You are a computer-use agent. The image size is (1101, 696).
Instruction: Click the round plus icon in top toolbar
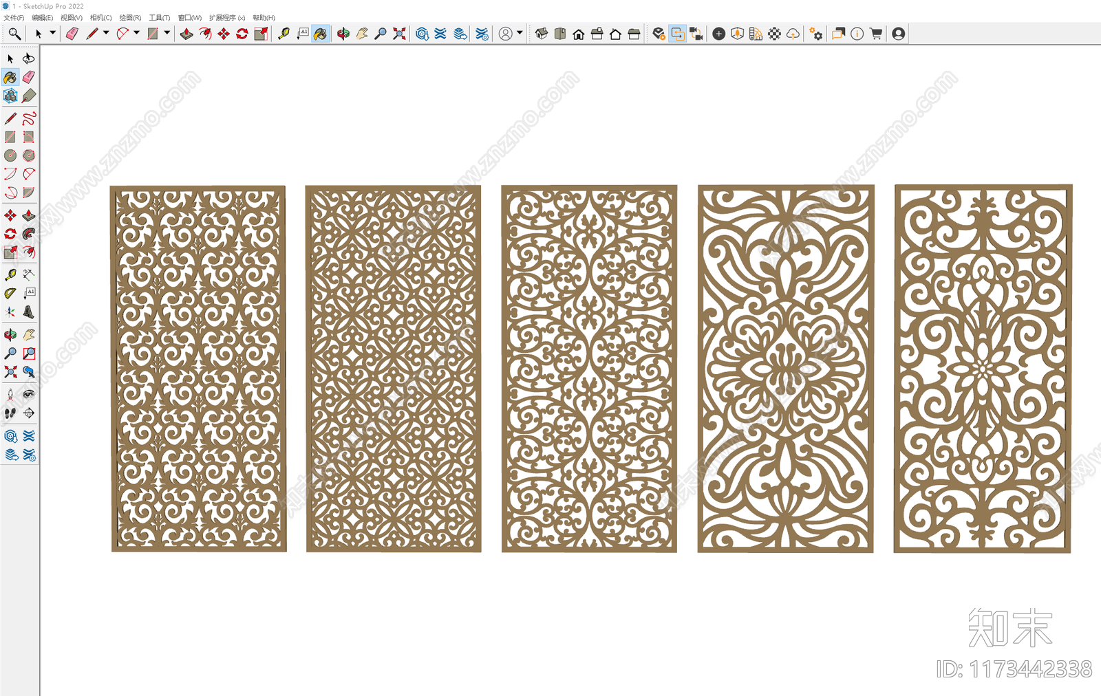pos(718,34)
